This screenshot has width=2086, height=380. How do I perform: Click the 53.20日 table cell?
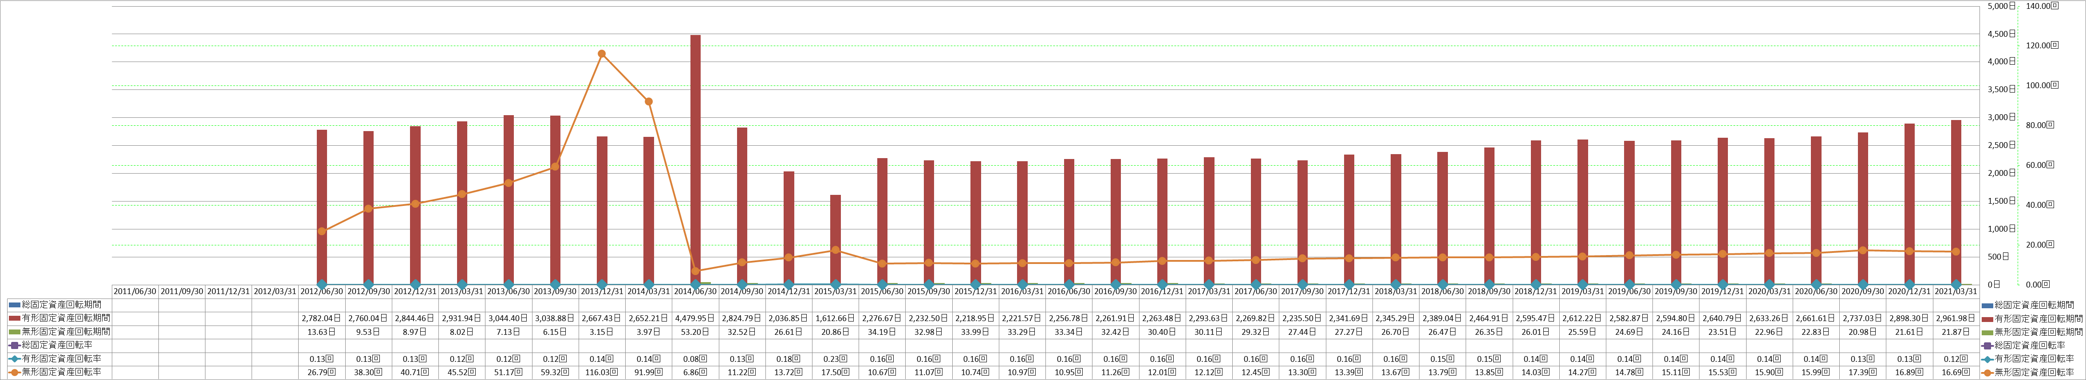coord(696,332)
